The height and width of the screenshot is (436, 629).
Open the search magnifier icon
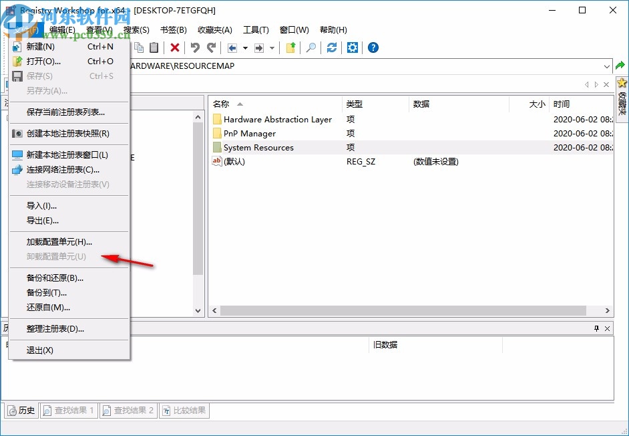pos(312,47)
